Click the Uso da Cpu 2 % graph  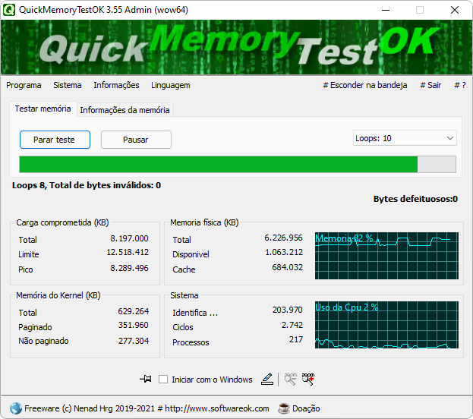pos(386,325)
